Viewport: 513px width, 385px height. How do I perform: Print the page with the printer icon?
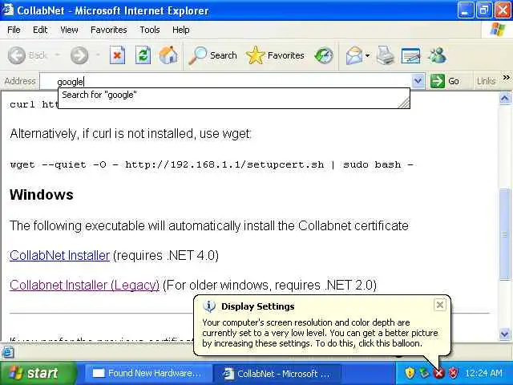pos(386,55)
